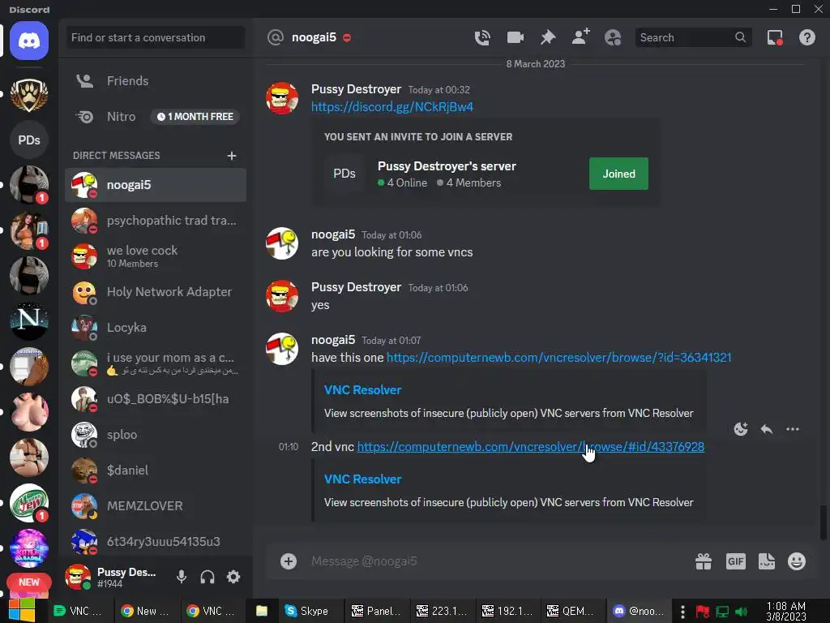
Task: Open Pussy Des... user panel avatar
Action: tap(77, 577)
